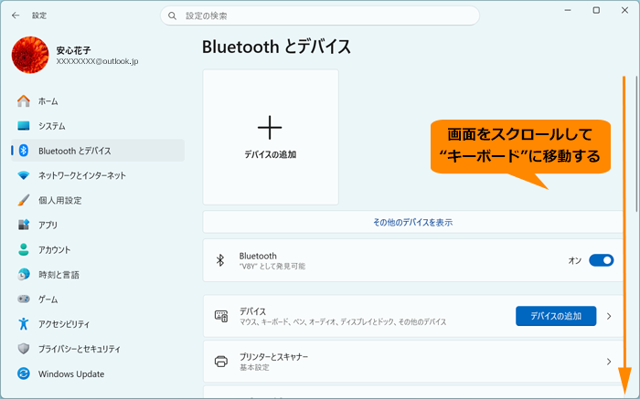Viewport: 640px width, 399px height.
Task: Click the user profile picture
Action: coord(30,55)
